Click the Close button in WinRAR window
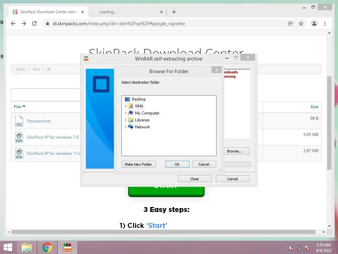Image resolution: width=338 pixels, height=254 pixels. click(195, 179)
